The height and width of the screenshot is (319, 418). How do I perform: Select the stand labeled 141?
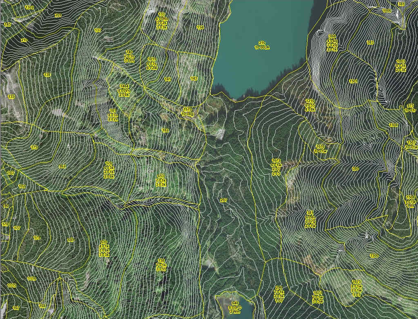coord(168,79)
